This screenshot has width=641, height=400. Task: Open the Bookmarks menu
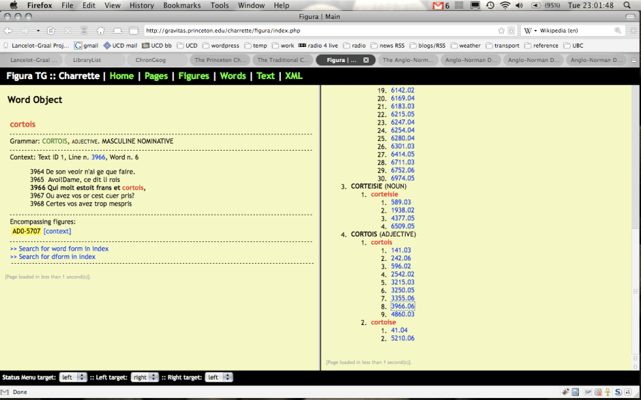tap(182, 5)
